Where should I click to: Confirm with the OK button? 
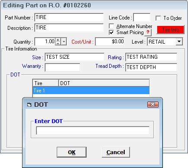point(71,152)
